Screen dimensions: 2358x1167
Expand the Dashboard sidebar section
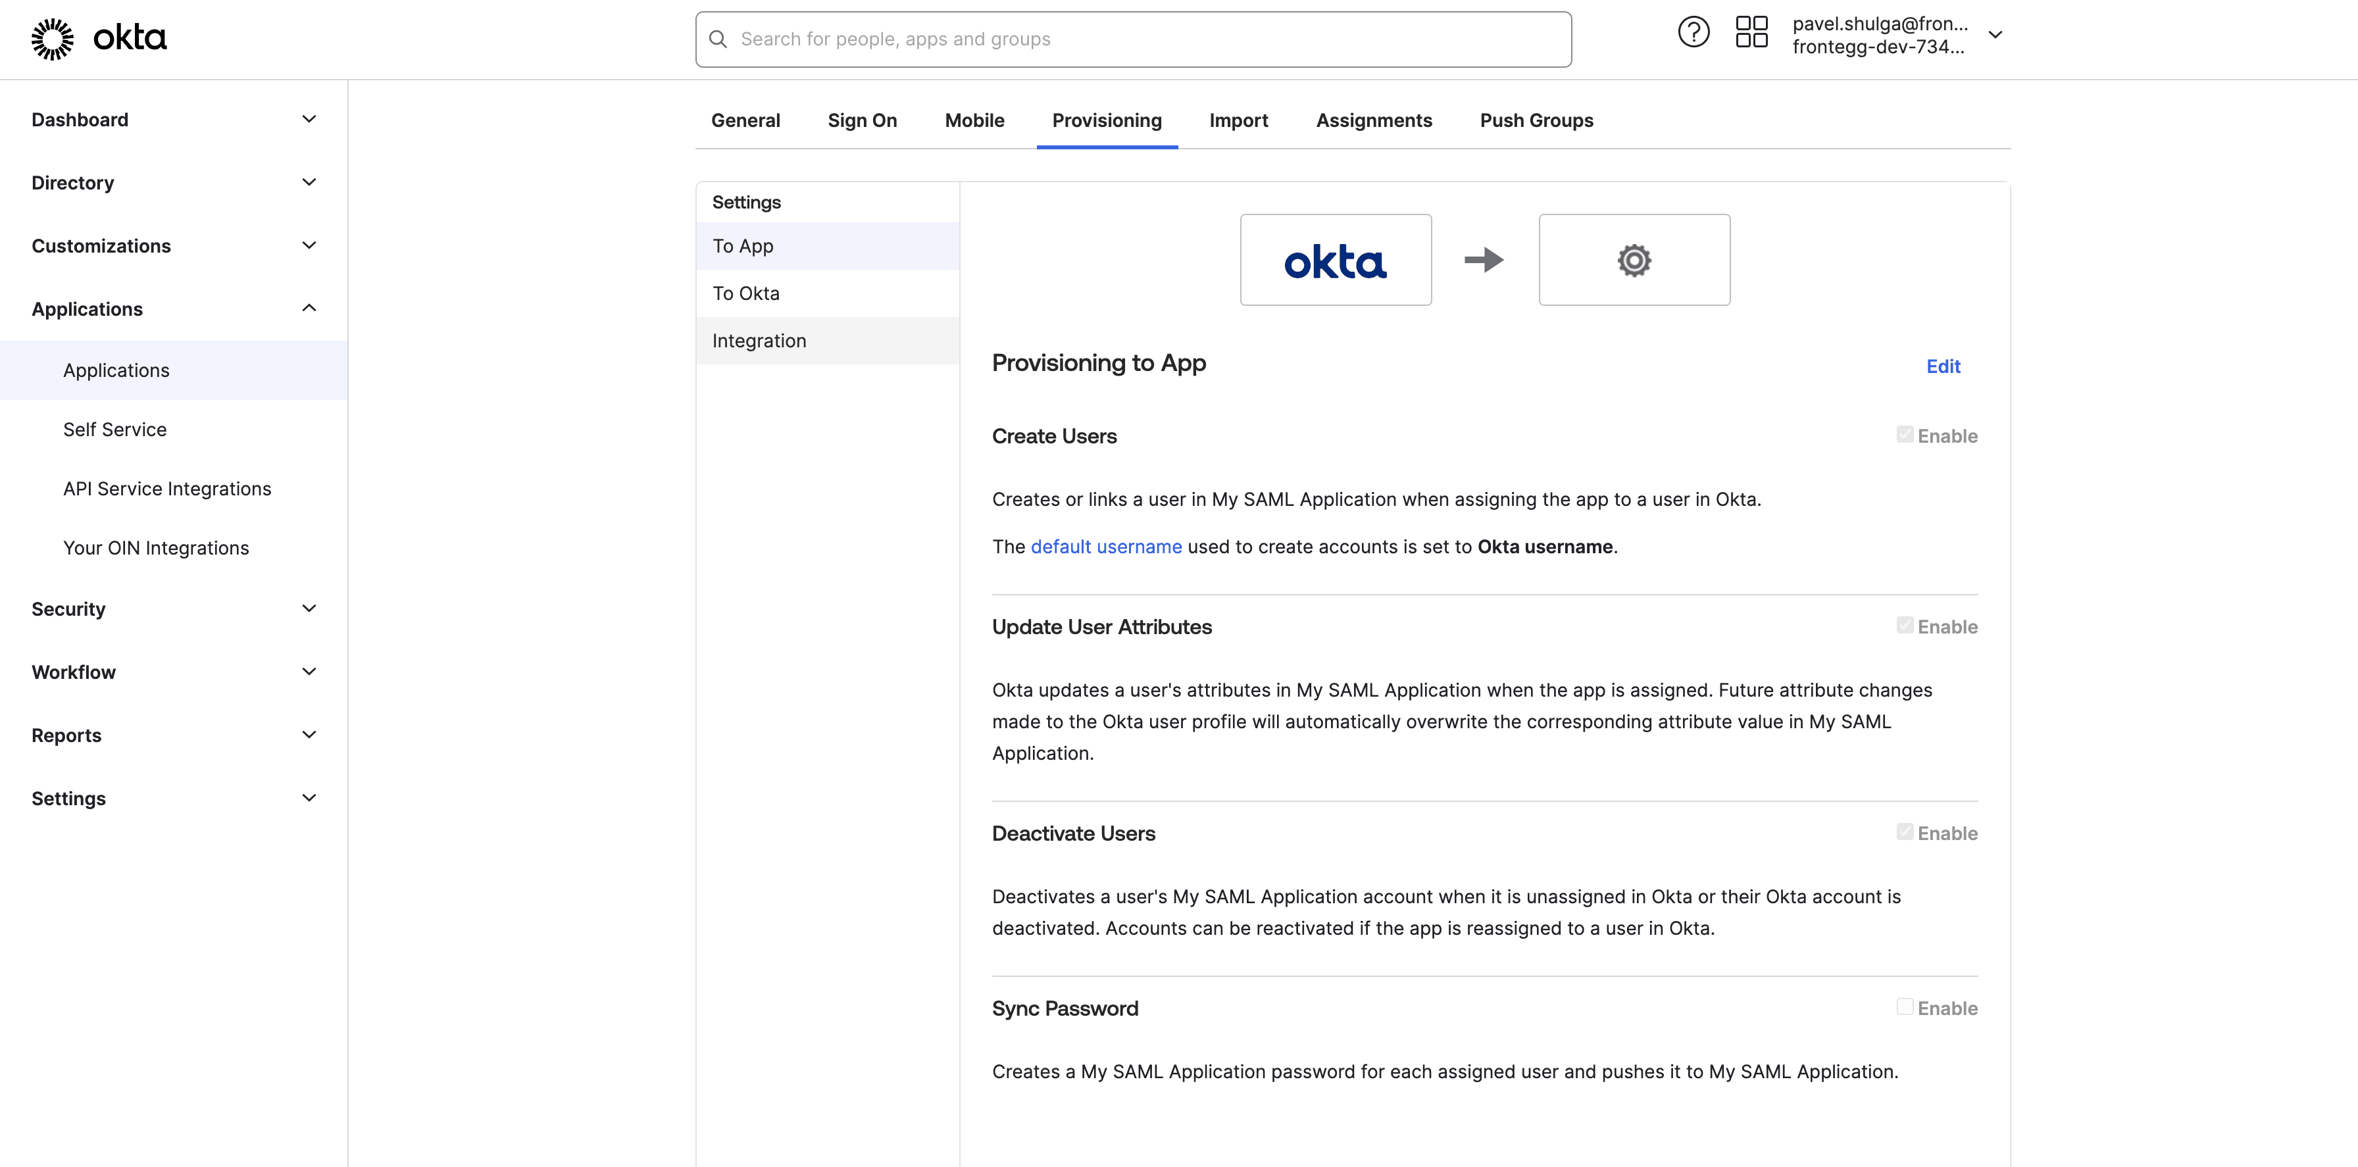174,120
